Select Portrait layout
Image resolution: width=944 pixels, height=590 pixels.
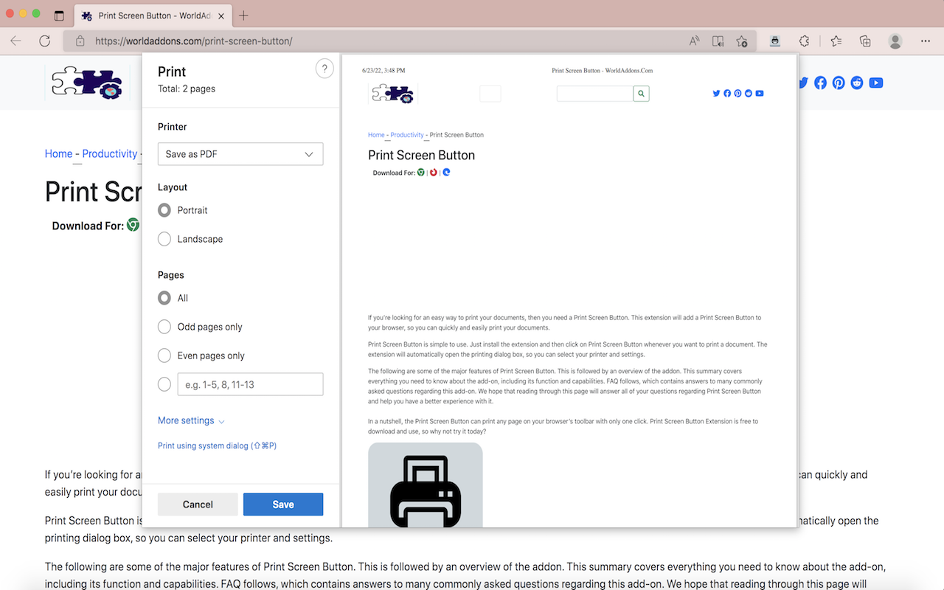coord(164,210)
